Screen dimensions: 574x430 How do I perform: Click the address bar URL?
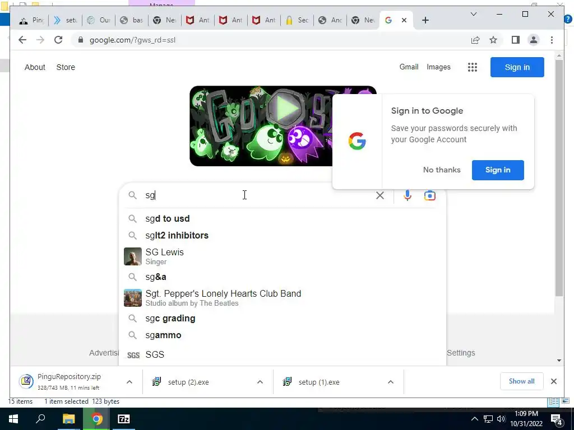[x=132, y=40]
